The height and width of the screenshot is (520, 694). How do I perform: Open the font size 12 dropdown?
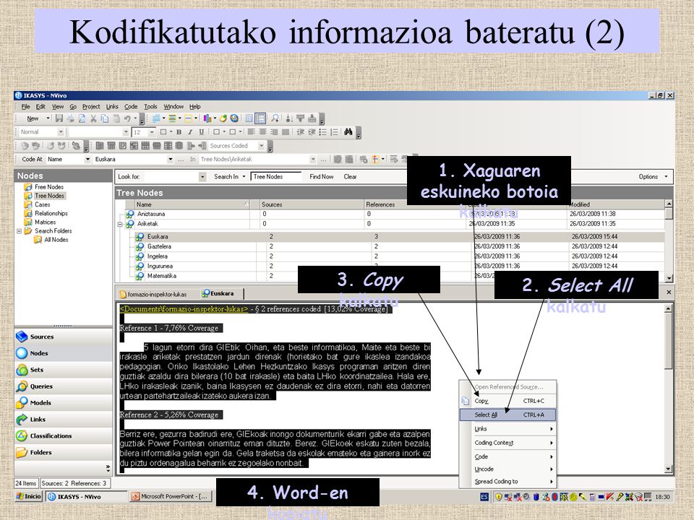coord(152,131)
